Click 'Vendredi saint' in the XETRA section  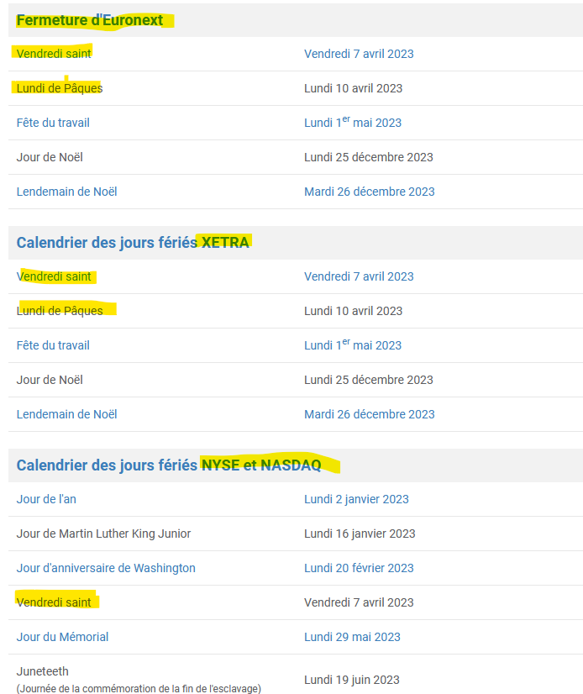[54, 276]
